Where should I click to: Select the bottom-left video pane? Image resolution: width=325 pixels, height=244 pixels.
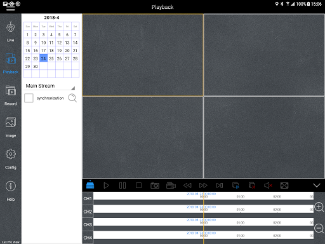tap(143, 137)
